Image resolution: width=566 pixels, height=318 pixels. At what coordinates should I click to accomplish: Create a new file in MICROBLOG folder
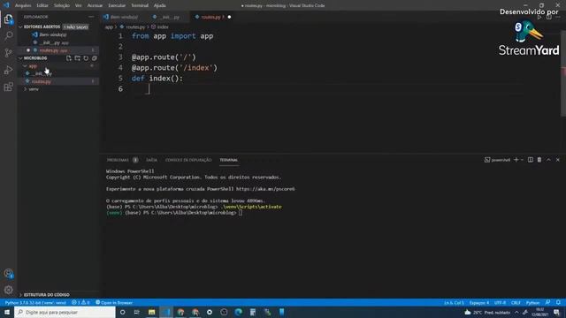point(69,58)
